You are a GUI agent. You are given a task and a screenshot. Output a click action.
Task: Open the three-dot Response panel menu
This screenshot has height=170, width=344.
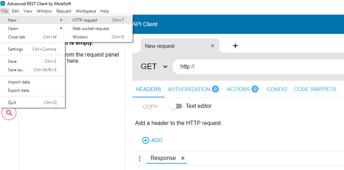[139, 159]
